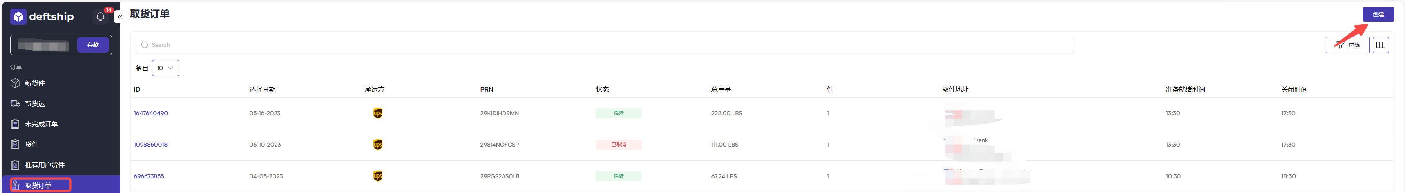Click the filter funnel icon
Screen dimensions: 1405x193
(1340, 45)
